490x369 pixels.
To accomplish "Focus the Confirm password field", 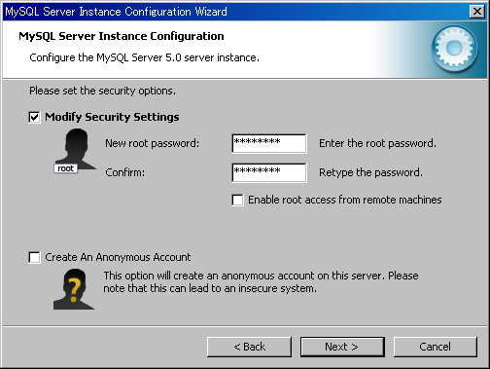I will tap(269, 172).
